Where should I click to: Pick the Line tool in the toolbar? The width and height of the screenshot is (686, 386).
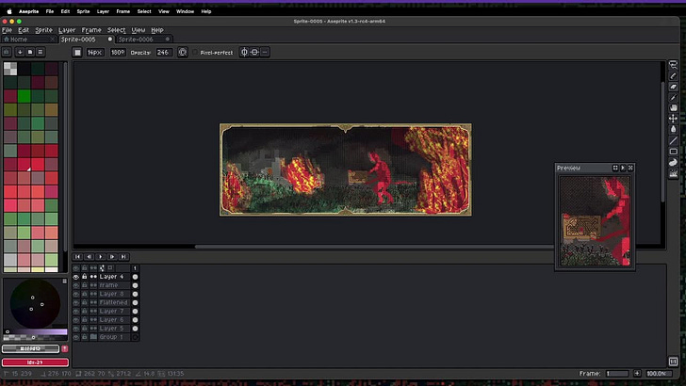(674, 140)
